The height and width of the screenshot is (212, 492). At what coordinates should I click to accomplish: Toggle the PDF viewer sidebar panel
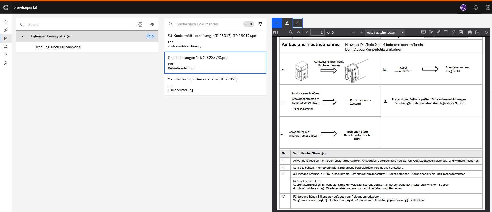tap(276, 32)
